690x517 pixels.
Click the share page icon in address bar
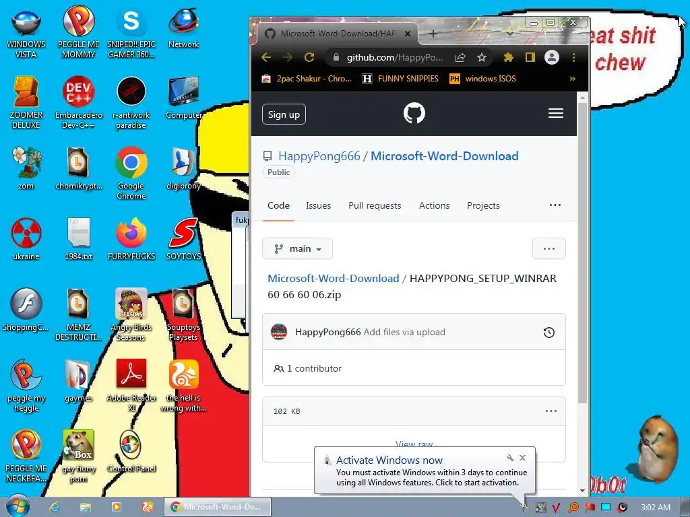point(460,57)
